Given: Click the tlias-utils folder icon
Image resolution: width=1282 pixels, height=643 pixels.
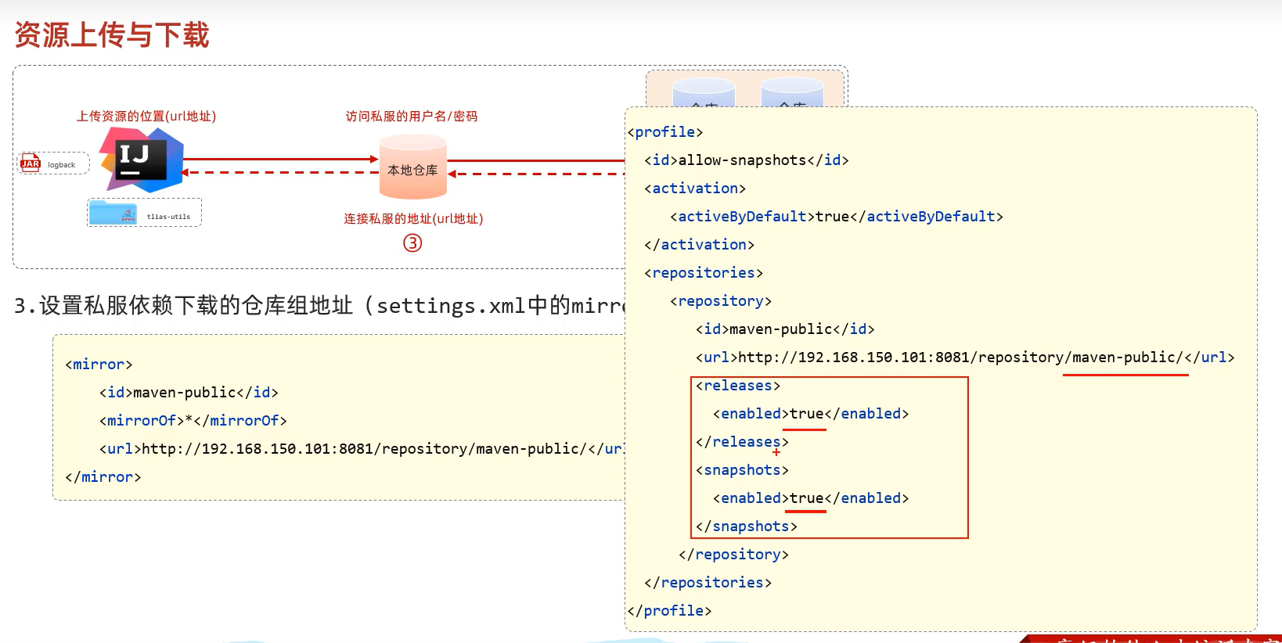Looking at the screenshot, I should tap(113, 213).
